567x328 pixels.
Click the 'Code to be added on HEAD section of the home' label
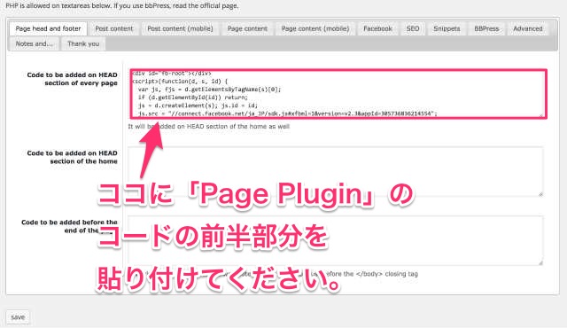pyautogui.click(x=72, y=157)
